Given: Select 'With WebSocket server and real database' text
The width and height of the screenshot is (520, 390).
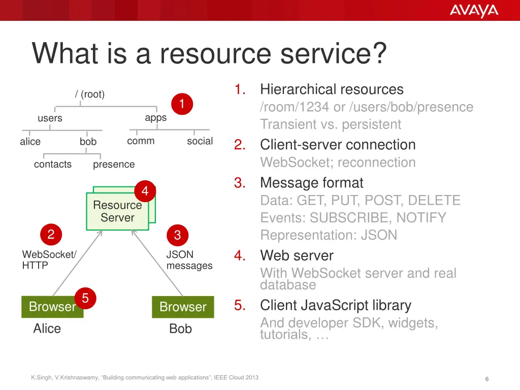Looking at the screenshot, I should 358,279.
